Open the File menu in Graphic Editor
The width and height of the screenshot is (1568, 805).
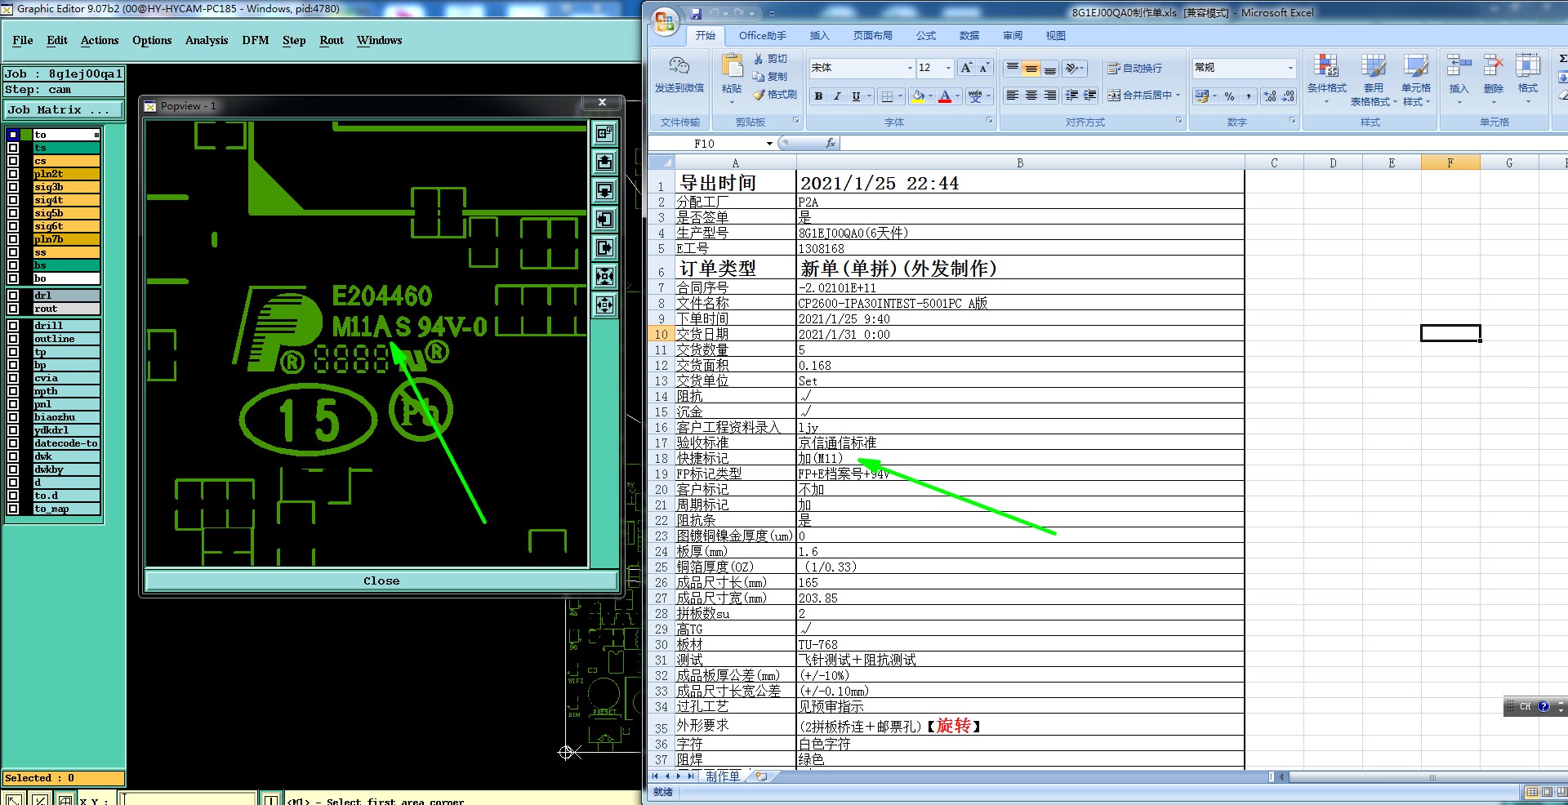[23, 40]
